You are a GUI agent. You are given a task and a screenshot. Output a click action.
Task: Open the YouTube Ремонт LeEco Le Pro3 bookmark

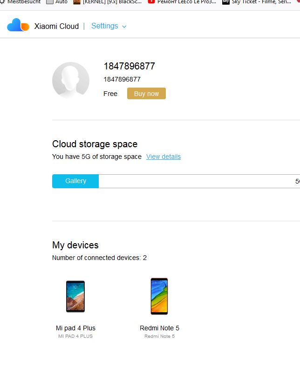pos(182,2)
